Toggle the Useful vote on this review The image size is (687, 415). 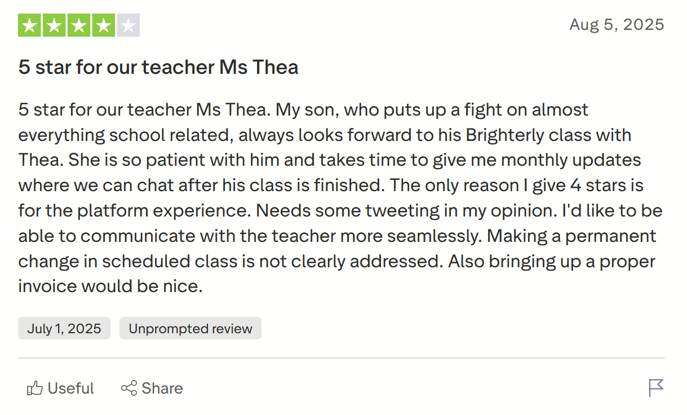59,388
